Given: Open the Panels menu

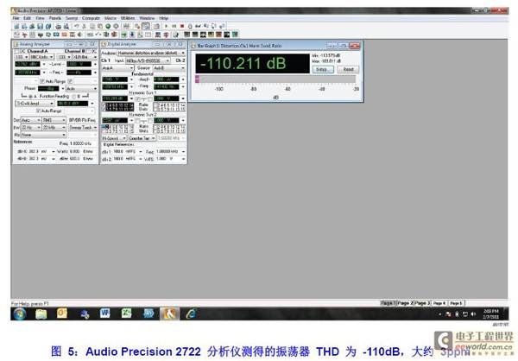Looking at the screenshot, I should [x=55, y=18].
